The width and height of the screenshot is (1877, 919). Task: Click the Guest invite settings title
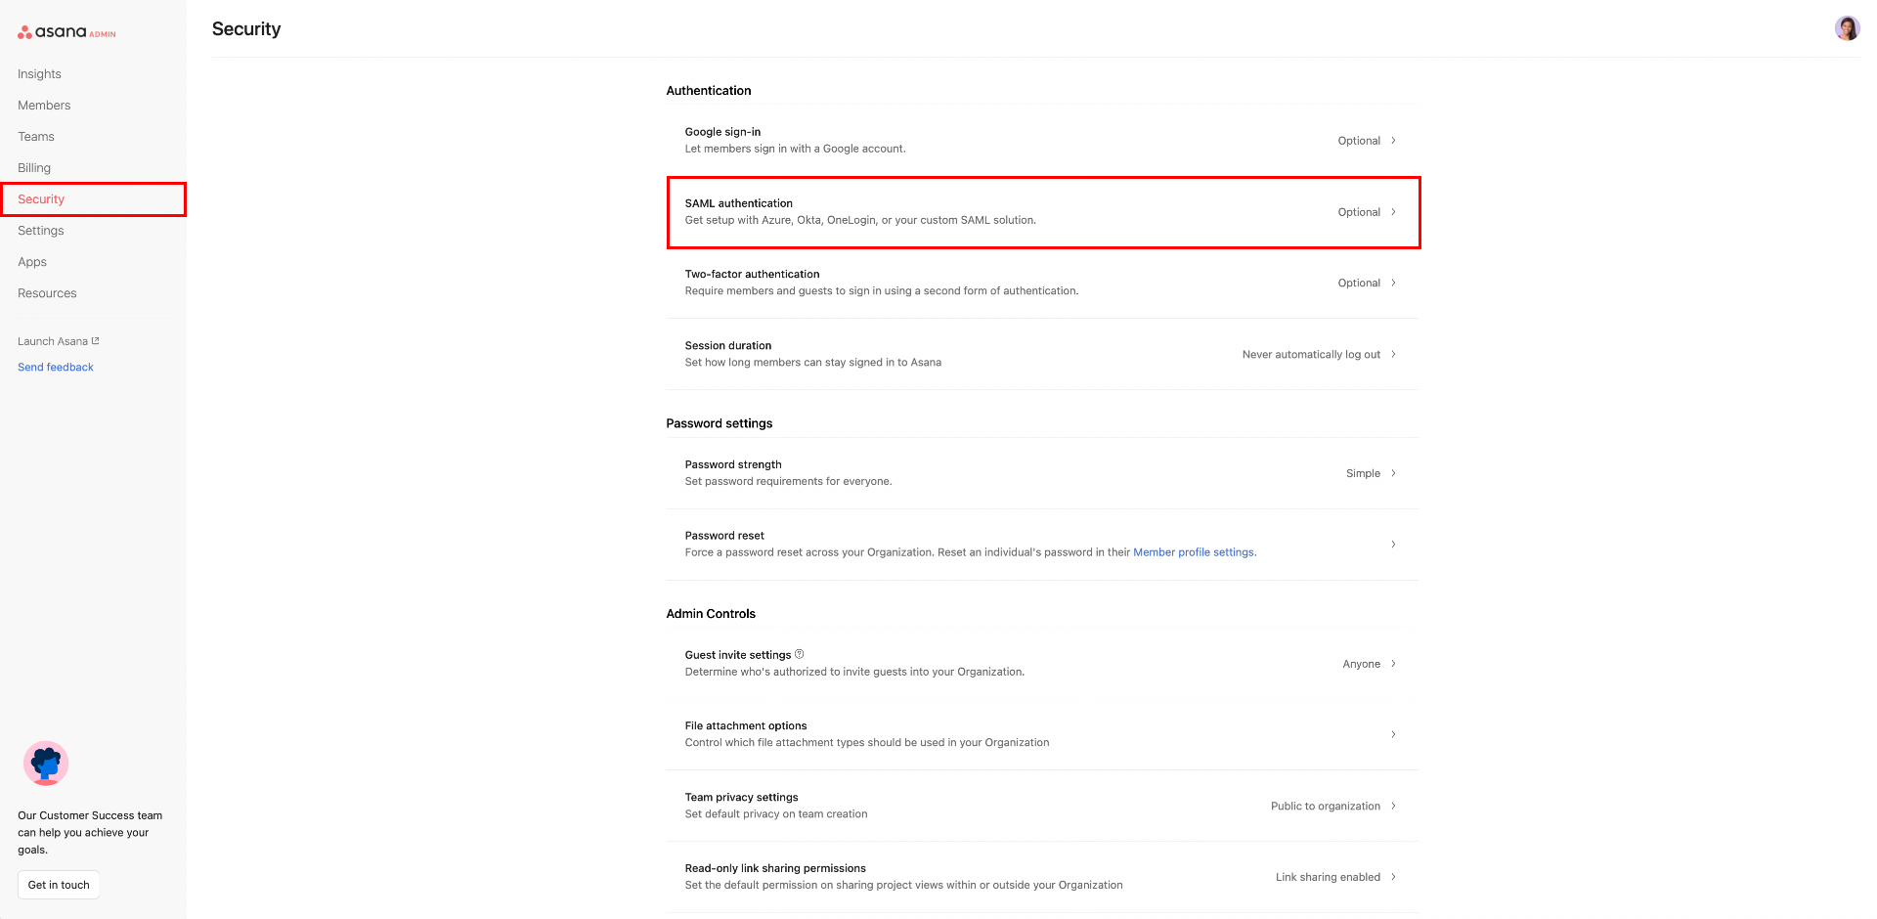(x=738, y=655)
